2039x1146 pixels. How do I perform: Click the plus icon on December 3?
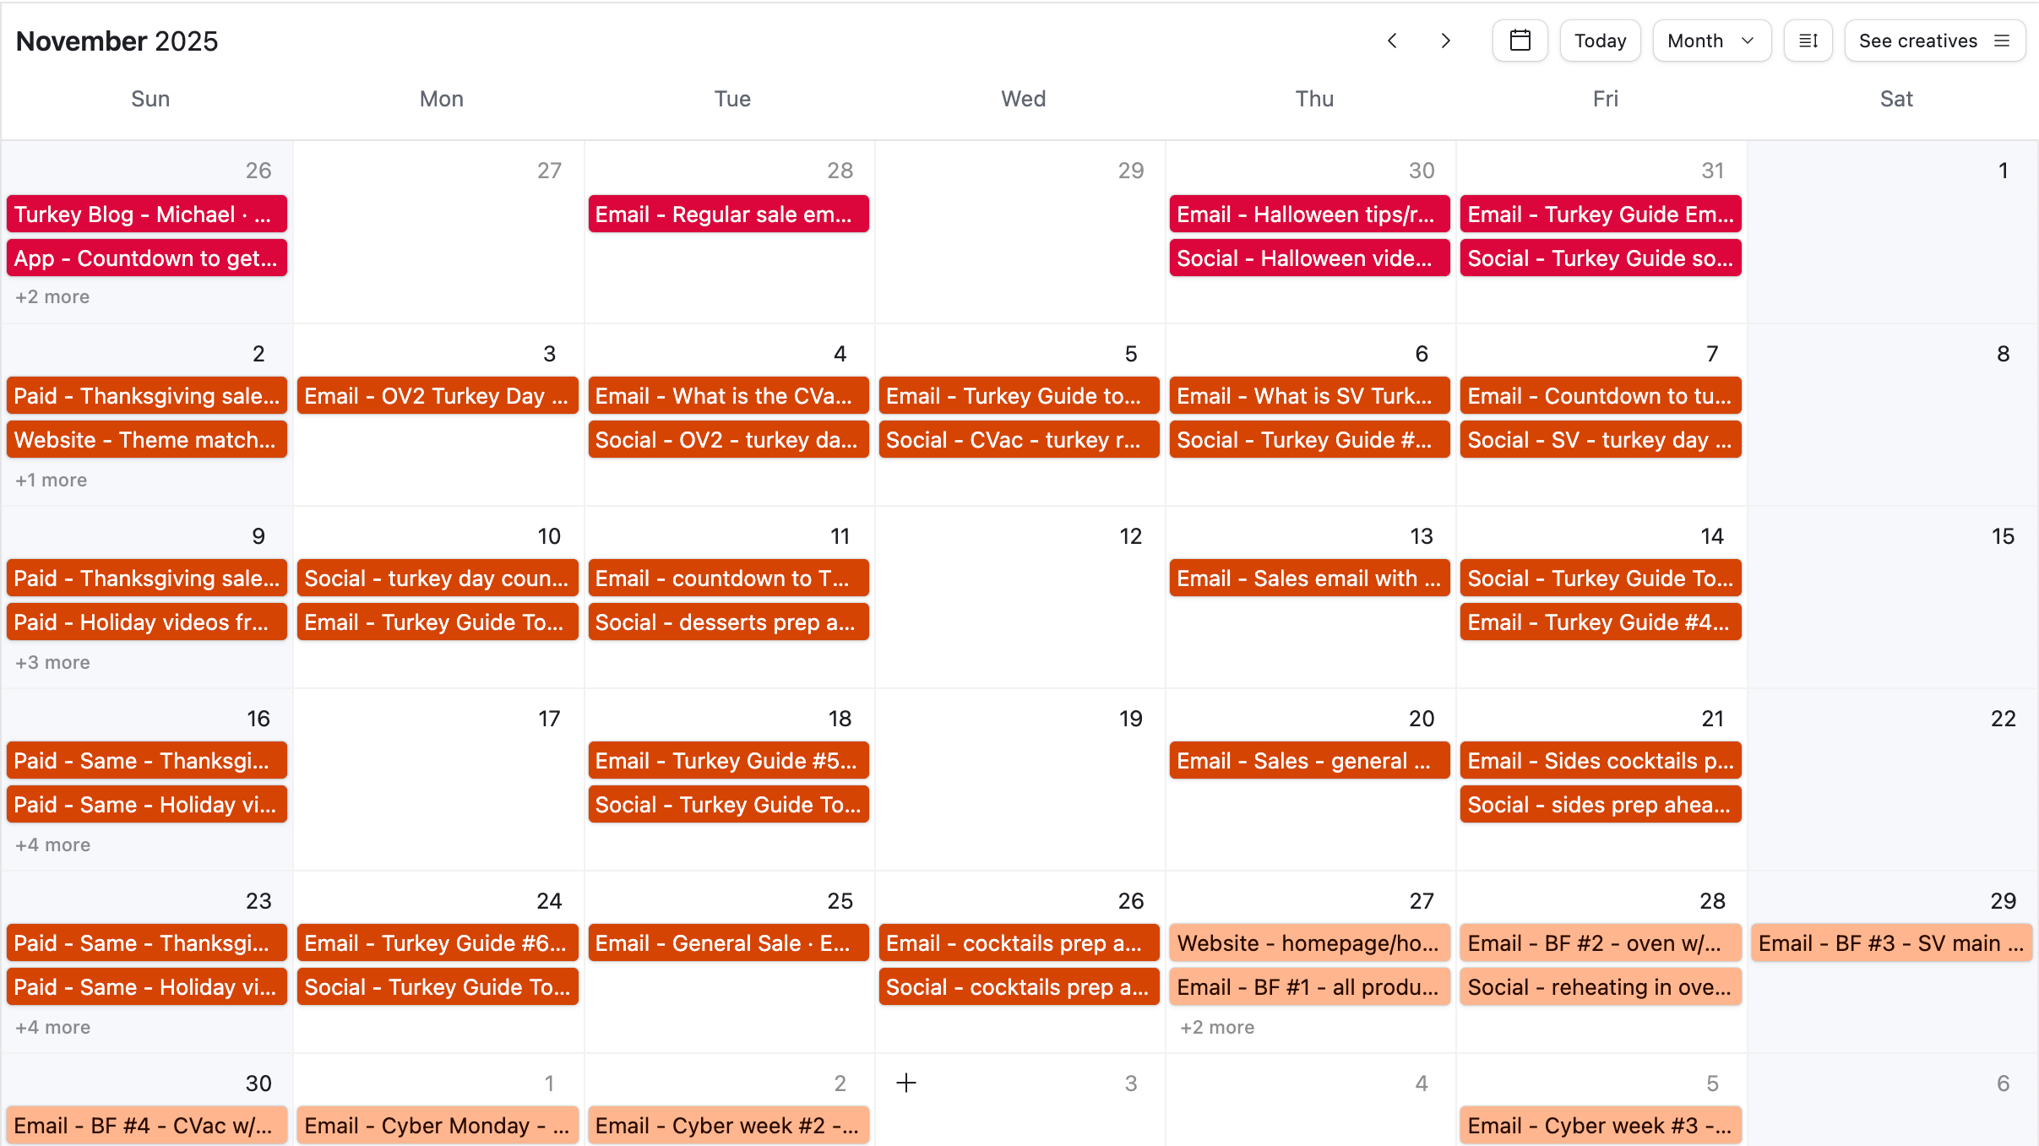[906, 1083]
